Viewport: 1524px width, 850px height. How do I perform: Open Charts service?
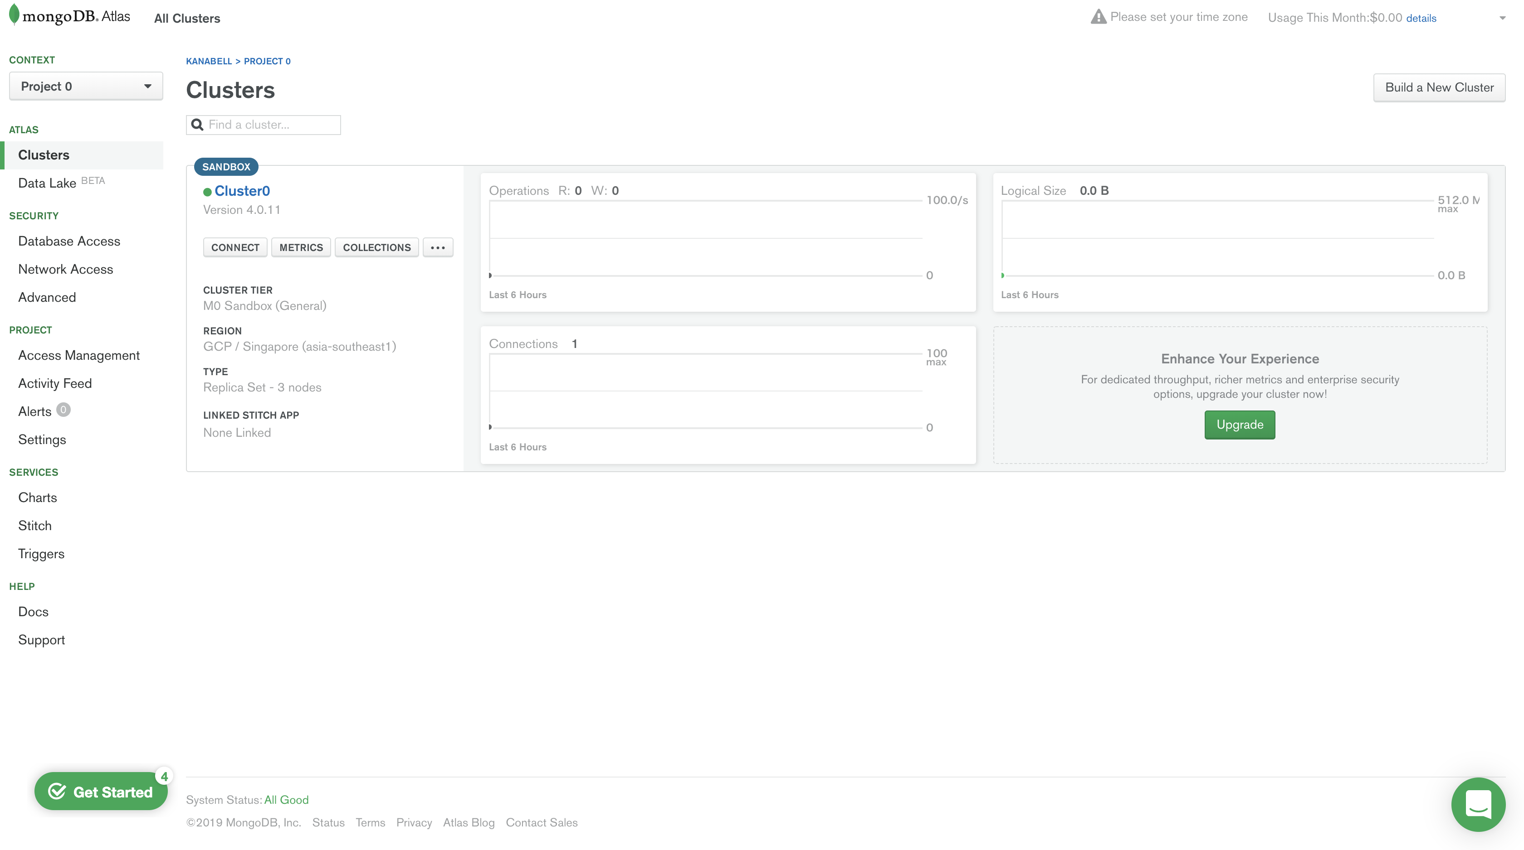(x=38, y=497)
